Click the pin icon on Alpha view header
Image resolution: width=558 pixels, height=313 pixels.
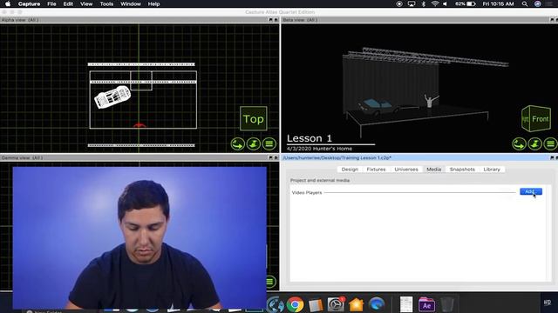(270, 20)
